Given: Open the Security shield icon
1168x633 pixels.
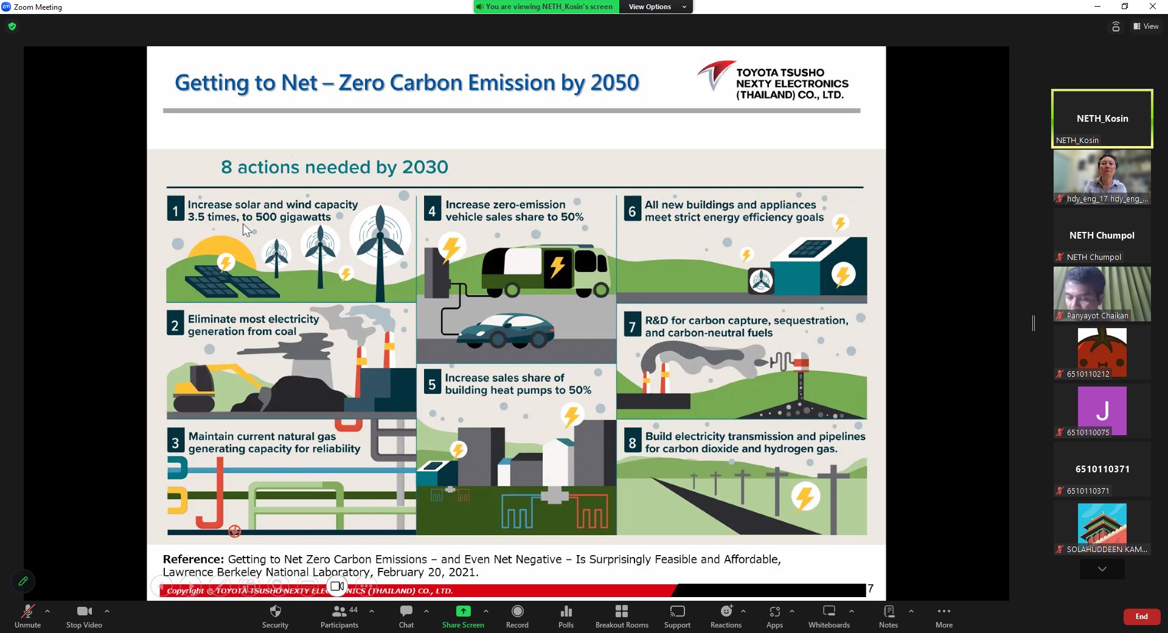Looking at the screenshot, I should point(275,612).
